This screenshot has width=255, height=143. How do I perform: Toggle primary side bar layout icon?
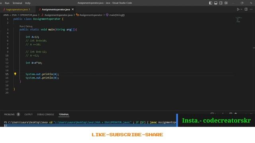coord(210,3)
